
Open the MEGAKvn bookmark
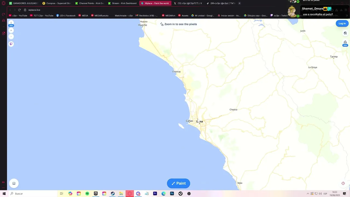coord(169,16)
